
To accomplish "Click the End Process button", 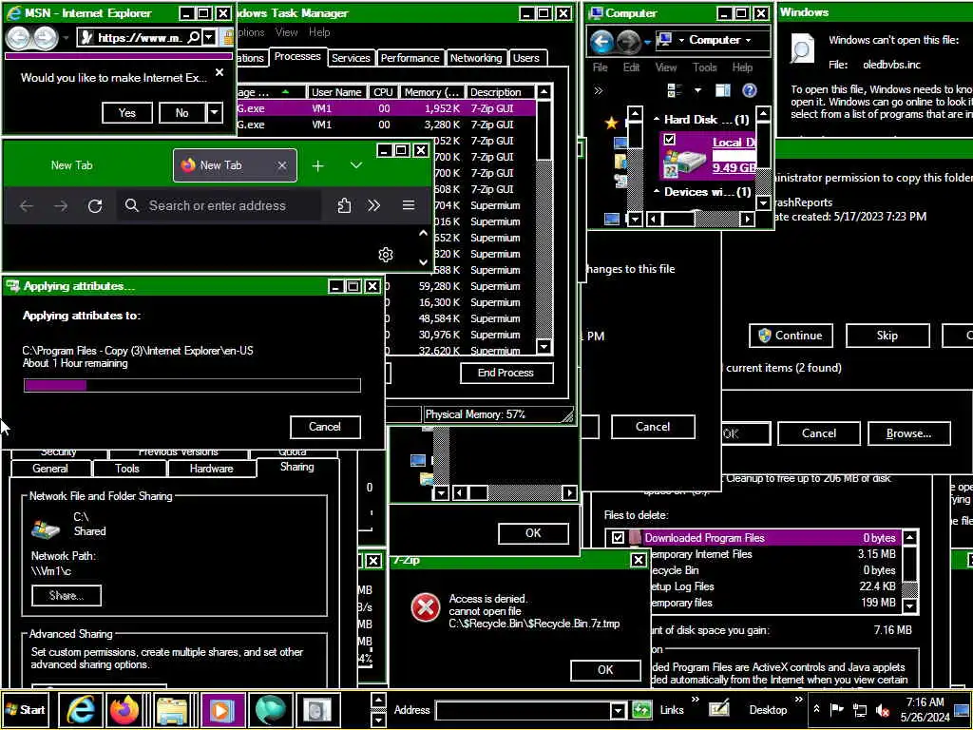I will 506,373.
